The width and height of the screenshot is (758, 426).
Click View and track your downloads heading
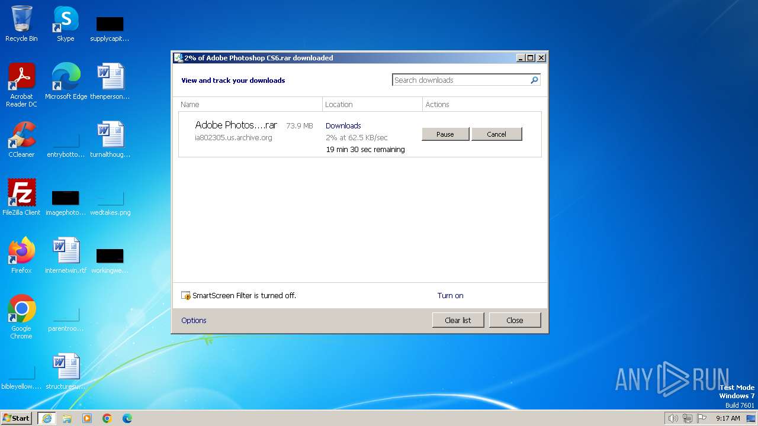point(233,80)
